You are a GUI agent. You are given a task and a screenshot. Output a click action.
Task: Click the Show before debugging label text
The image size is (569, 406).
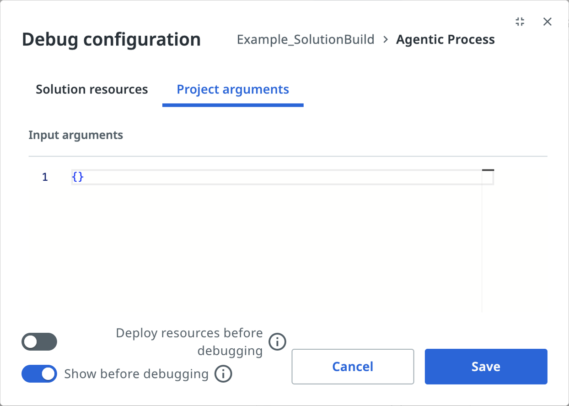pos(136,374)
